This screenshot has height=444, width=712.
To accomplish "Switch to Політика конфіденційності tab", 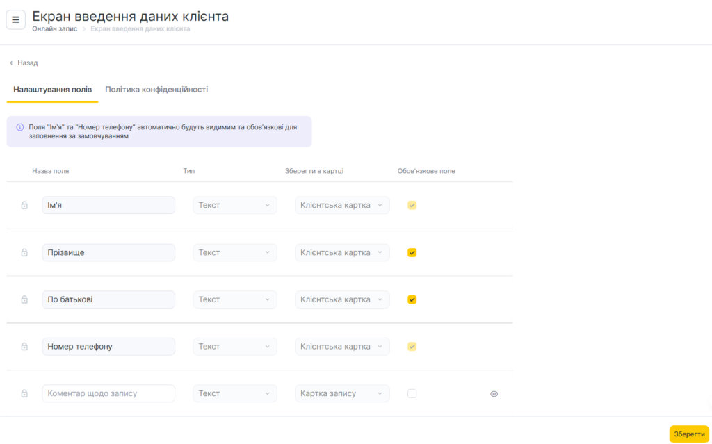I will (156, 90).
